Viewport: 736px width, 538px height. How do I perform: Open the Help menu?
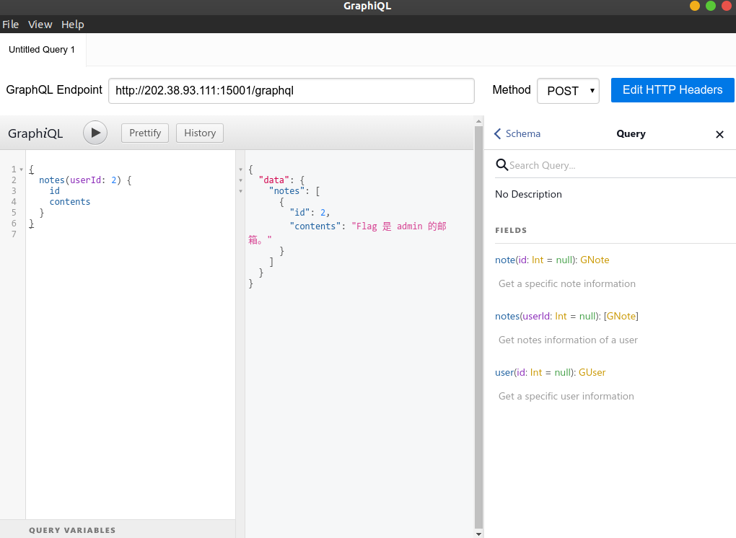[x=72, y=24]
